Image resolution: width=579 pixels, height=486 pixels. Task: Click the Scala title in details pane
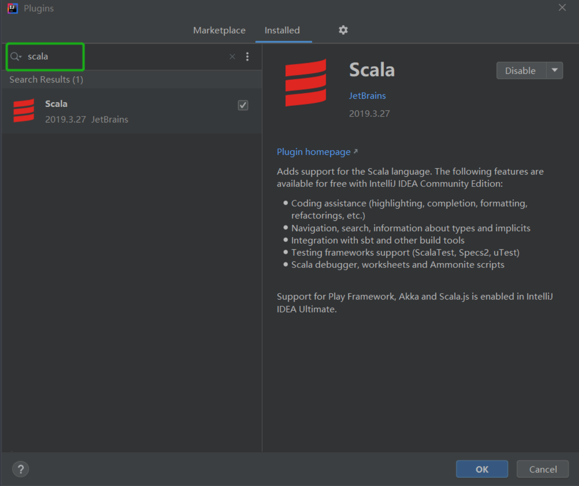click(372, 70)
